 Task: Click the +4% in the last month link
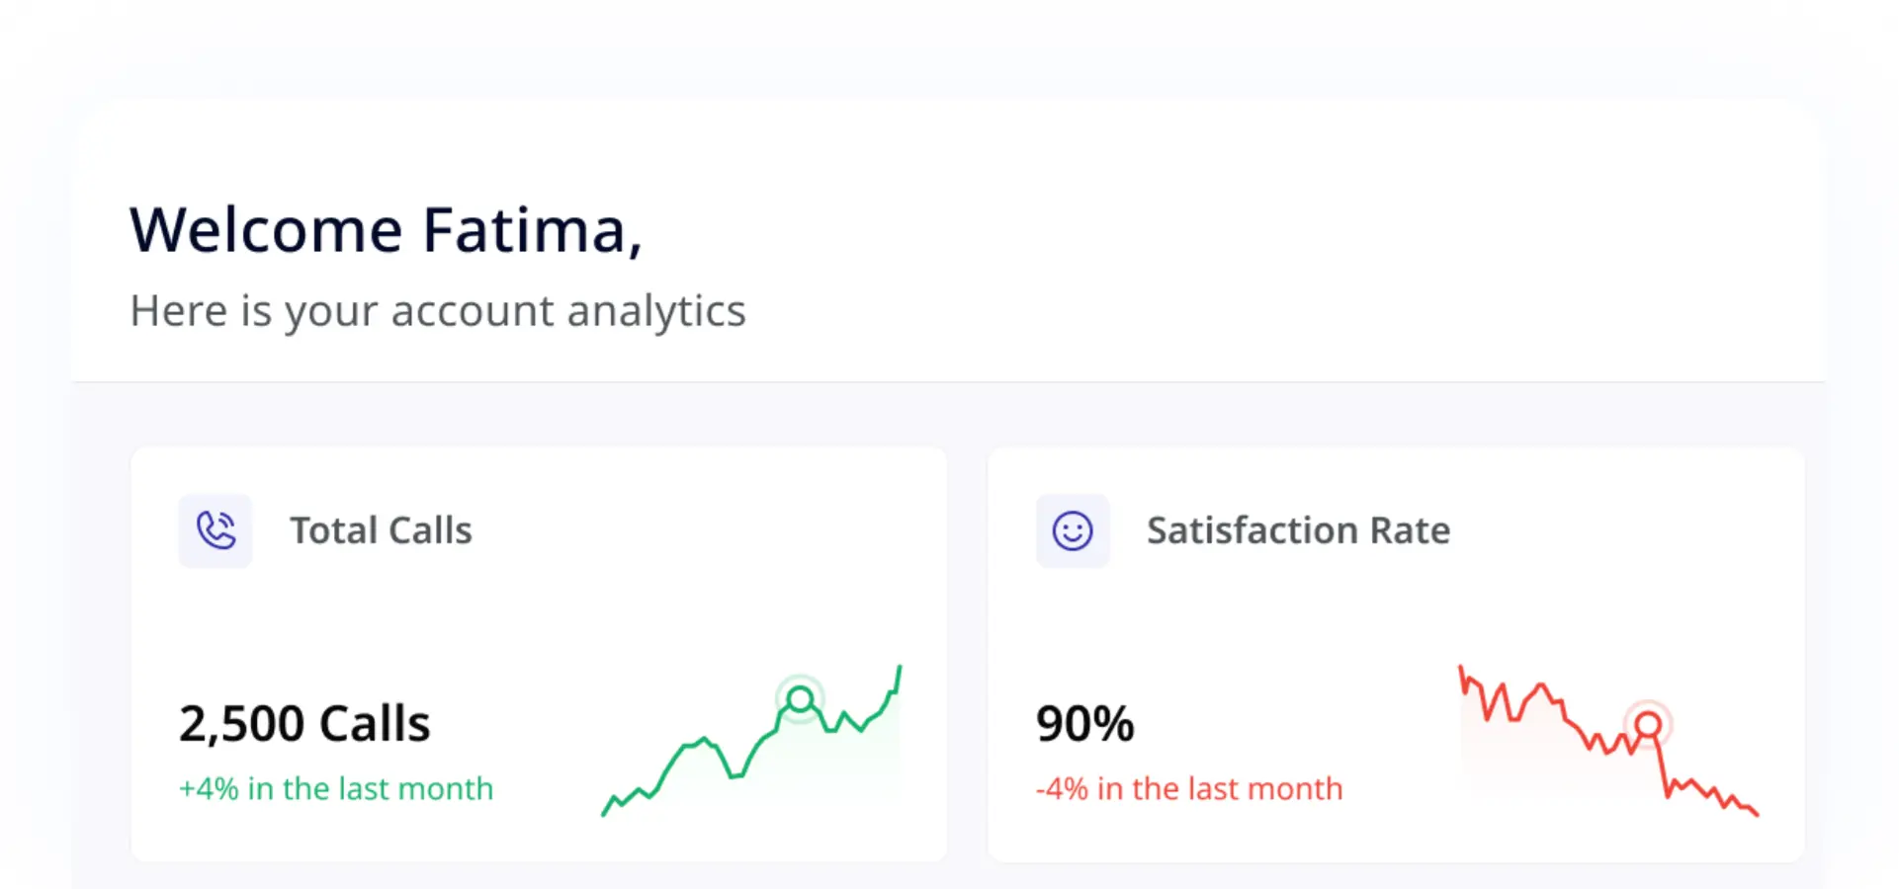coord(336,788)
